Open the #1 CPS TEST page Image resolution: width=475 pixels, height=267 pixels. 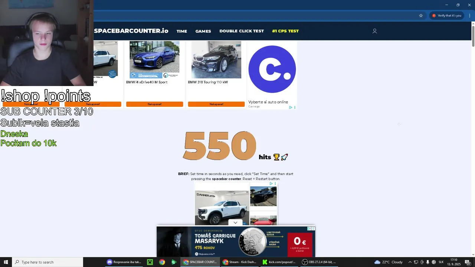pyautogui.click(x=285, y=31)
